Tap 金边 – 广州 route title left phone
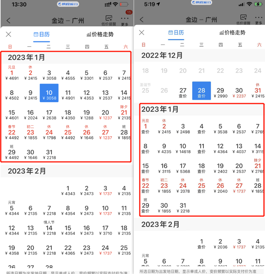265x274 pixels. [68, 21]
